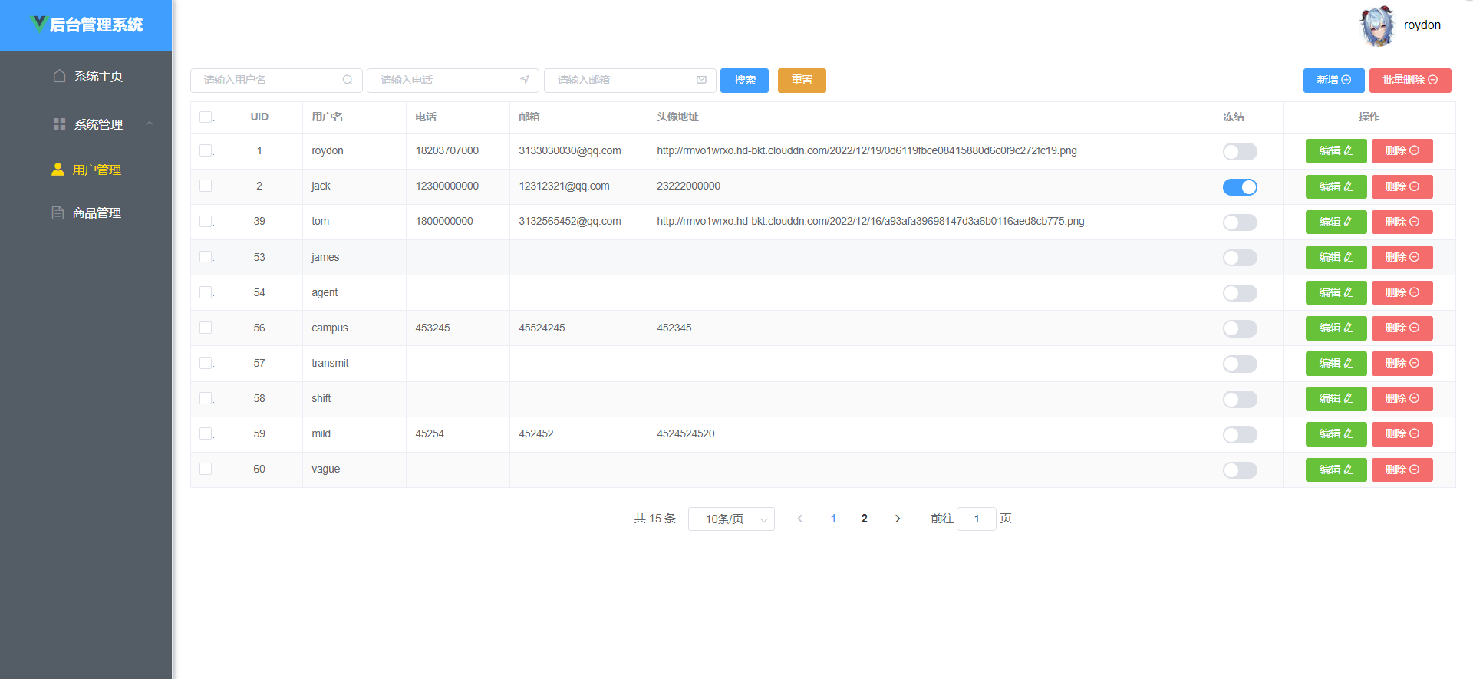The image size is (1473, 679).
Task: Click the grid icon beside 系统管理
Action: coord(59,124)
